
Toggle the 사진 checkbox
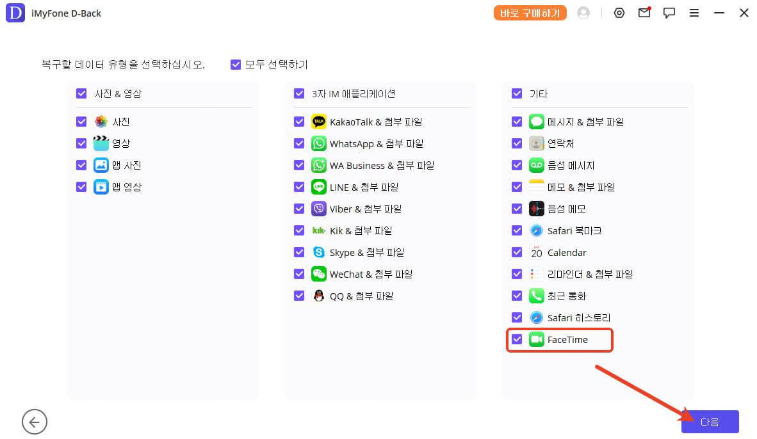pos(81,122)
